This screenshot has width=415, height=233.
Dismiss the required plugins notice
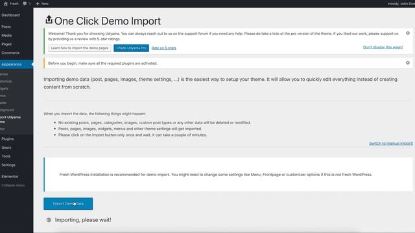pos(408,63)
